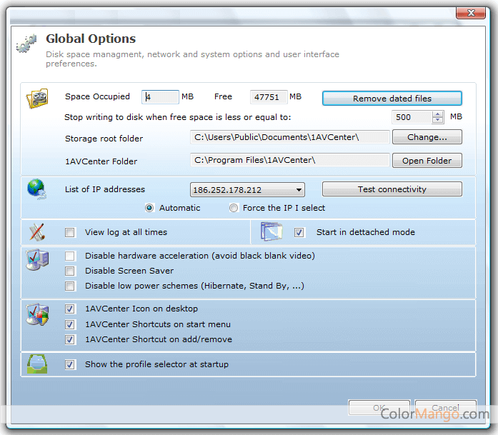498x435 pixels.
Task: Click Change... for storage root folder
Action: pos(427,137)
